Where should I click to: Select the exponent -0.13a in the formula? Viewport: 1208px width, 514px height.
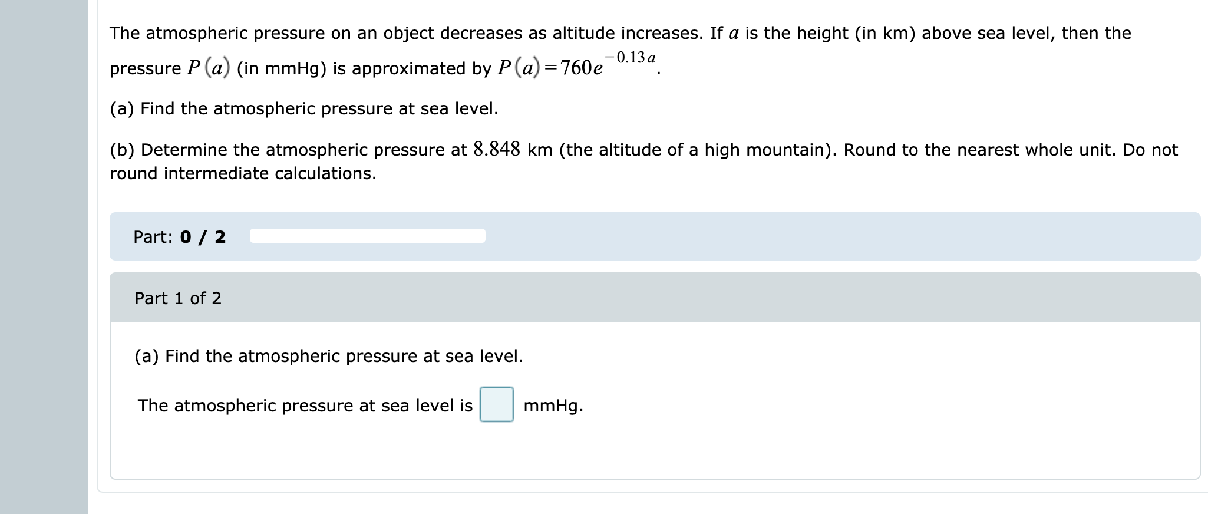click(629, 57)
